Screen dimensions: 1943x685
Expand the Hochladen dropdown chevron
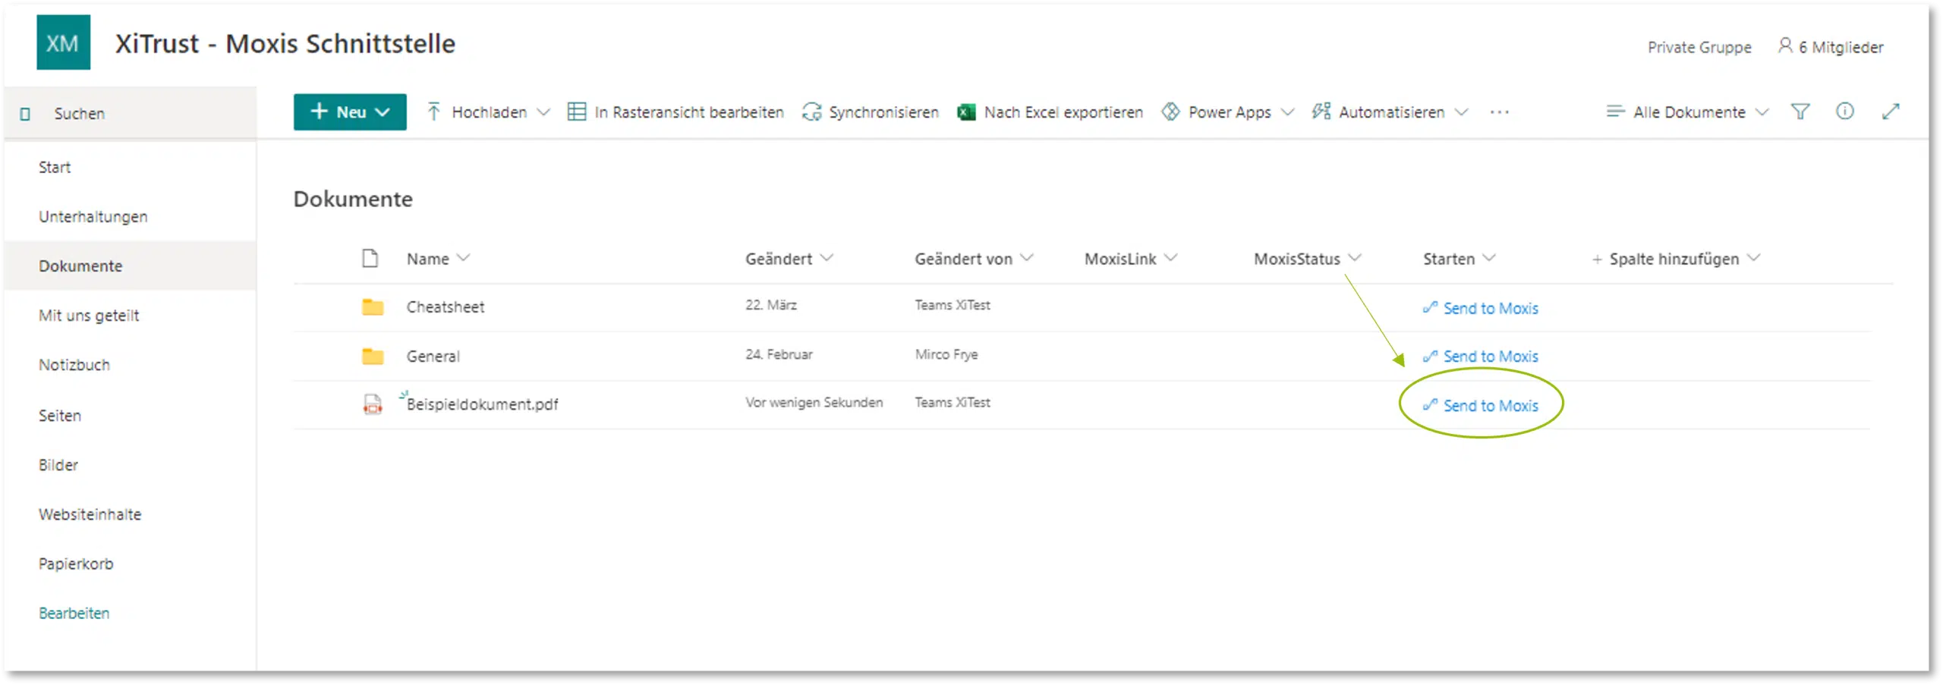pyautogui.click(x=543, y=112)
